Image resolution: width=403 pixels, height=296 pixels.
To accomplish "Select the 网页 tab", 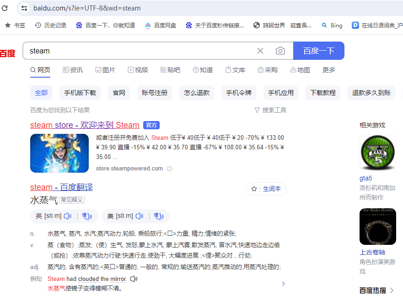I will (40, 70).
